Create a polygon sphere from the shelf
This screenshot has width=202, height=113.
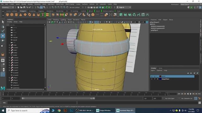(8, 15)
